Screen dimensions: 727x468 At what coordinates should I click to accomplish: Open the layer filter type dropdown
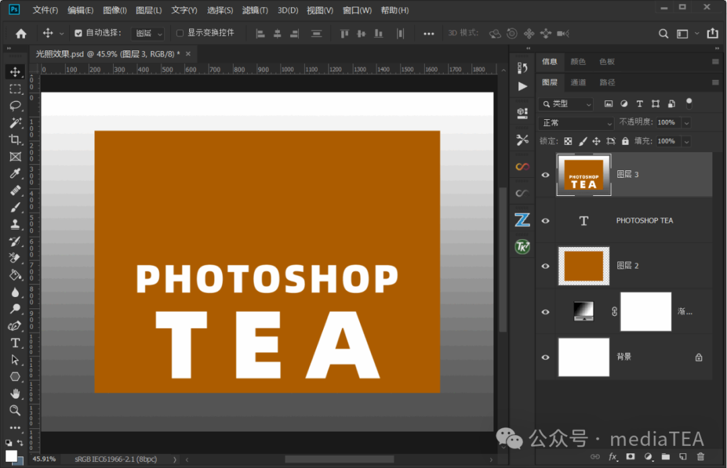[566, 104]
